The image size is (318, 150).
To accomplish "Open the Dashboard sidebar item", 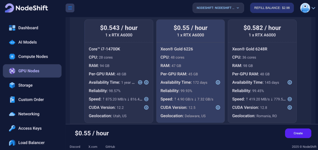I will coord(32,28).
